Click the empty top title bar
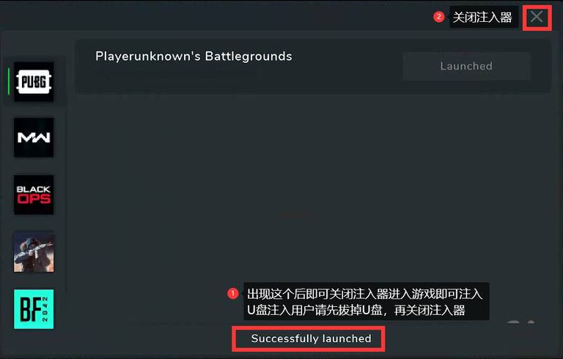 click(x=216, y=16)
